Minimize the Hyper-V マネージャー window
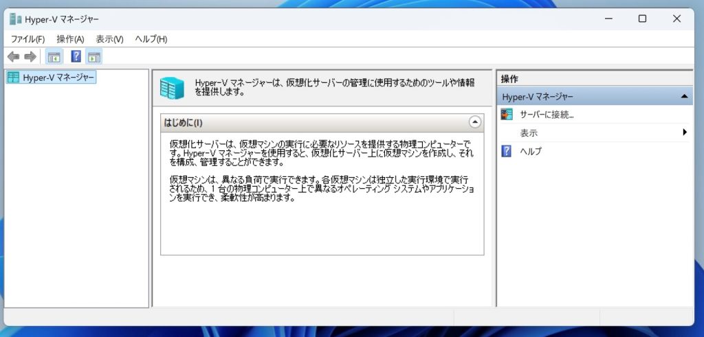Viewport: 704px width, 337px height. click(x=608, y=19)
